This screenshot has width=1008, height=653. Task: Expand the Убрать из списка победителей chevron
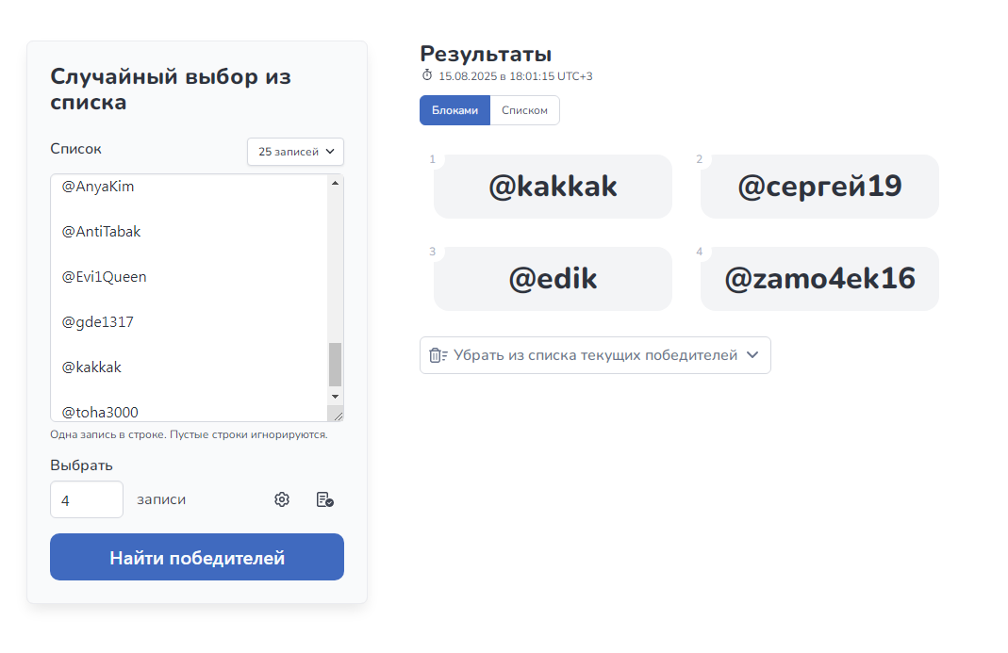(x=752, y=355)
